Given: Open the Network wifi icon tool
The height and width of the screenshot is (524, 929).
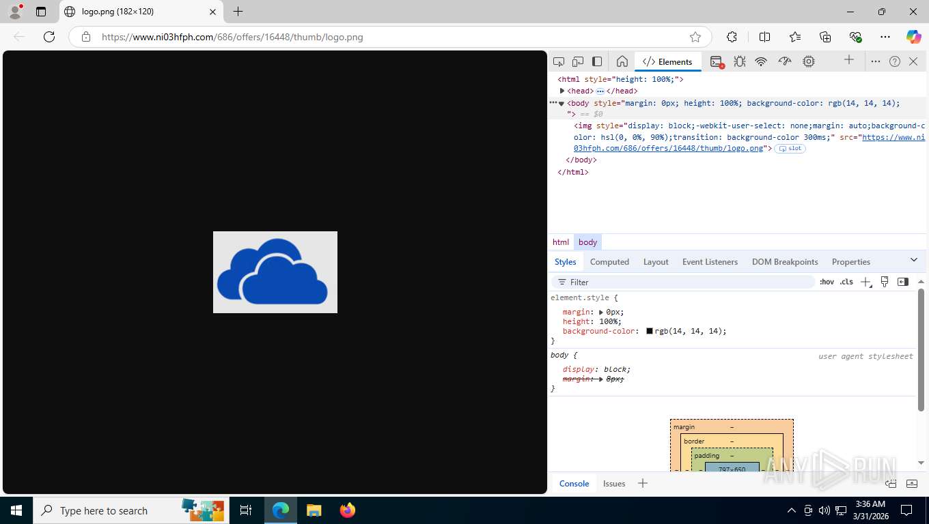Looking at the screenshot, I should tap(761, 61).
